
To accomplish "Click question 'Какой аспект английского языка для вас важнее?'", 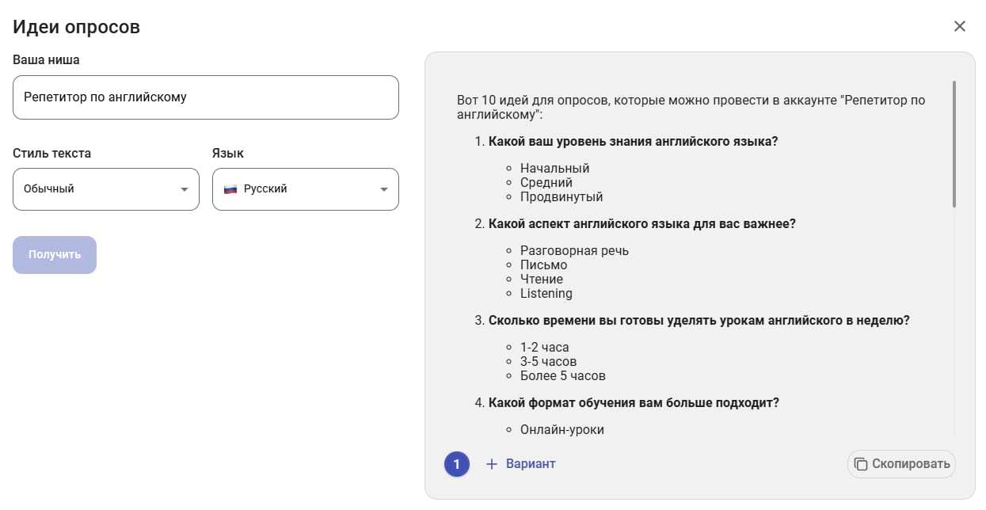I will click(x=641, y=224).
